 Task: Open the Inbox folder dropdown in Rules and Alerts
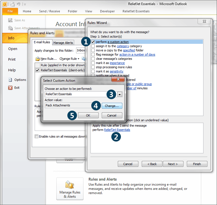81,50
